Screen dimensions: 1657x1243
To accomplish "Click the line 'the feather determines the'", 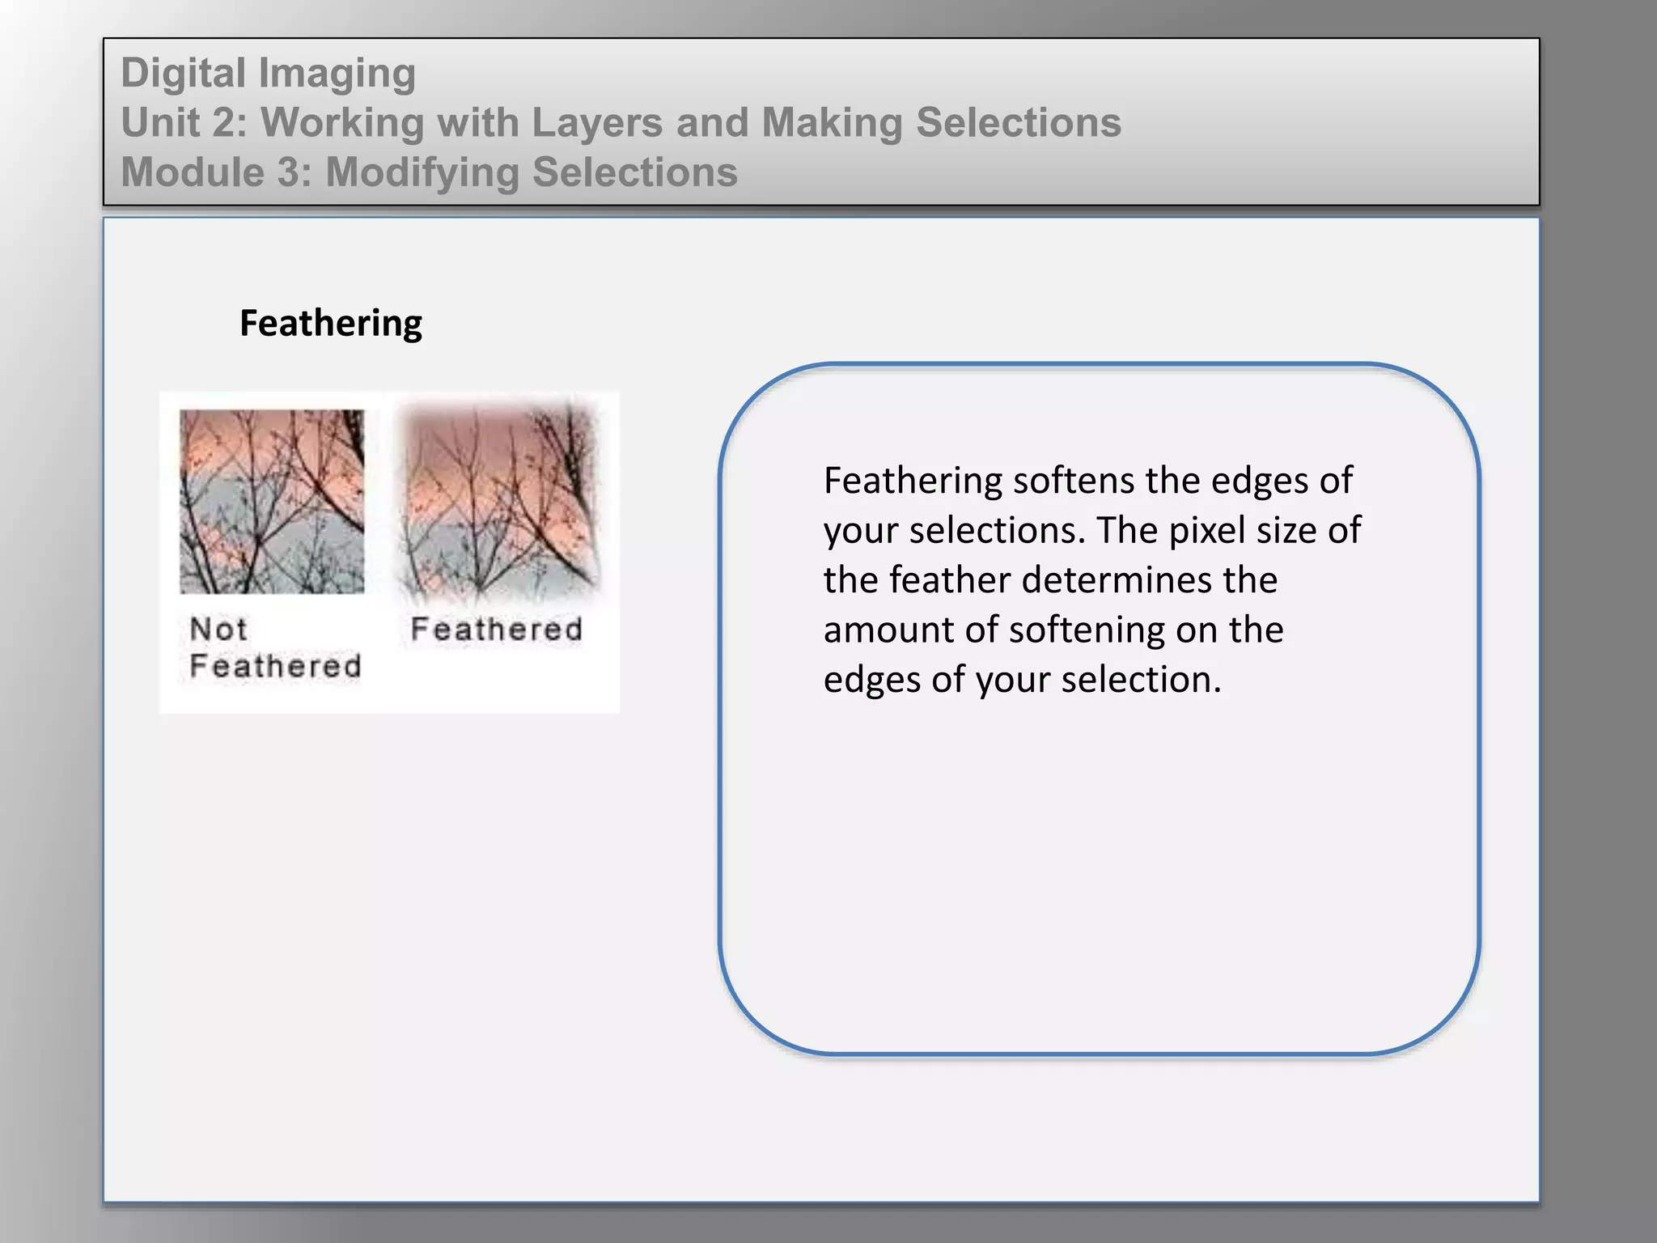I will tap(1050, 580).
